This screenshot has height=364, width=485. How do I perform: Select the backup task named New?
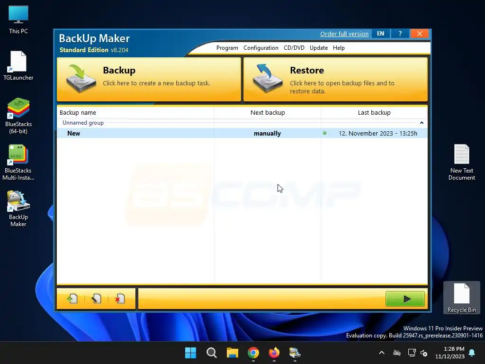73,133
